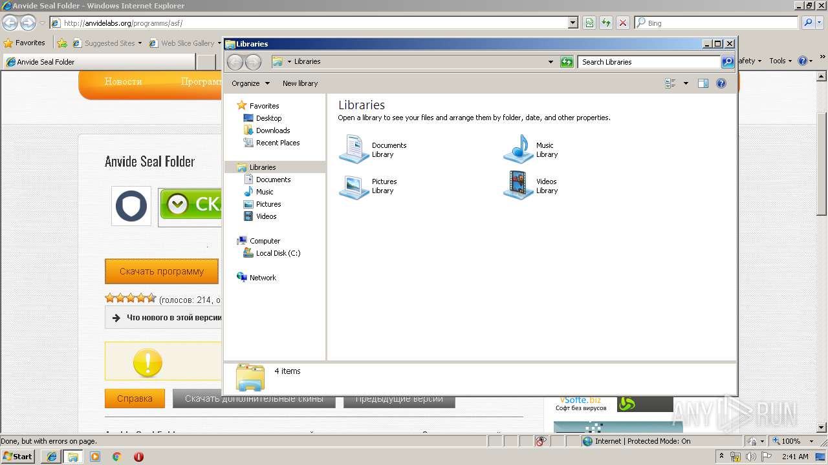Switch to Anvide Seal Folder tab
This screenshot has width=828, height=465.
pyautogui.click(x=99, y=62)
